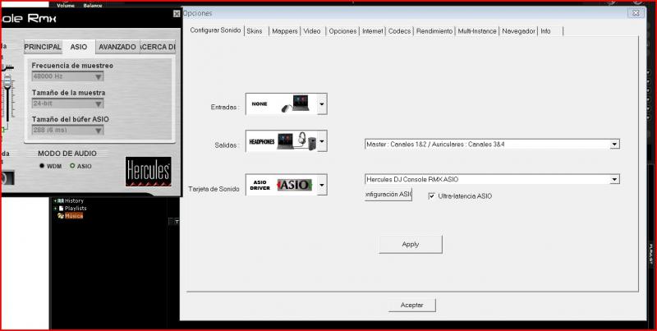Open the Hercules DJ Console RMX ASIO dropdown
657x331 pixels.
point(614,179)
